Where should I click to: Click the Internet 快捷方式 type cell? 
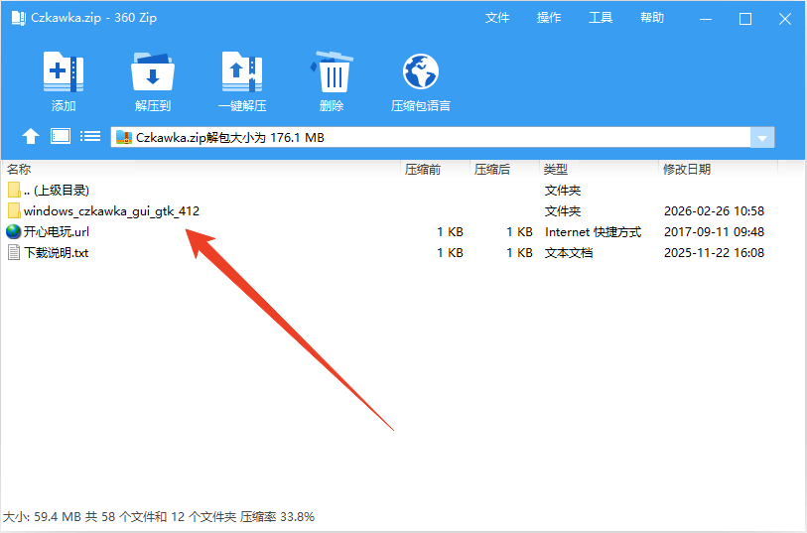(x=593, y=232)
